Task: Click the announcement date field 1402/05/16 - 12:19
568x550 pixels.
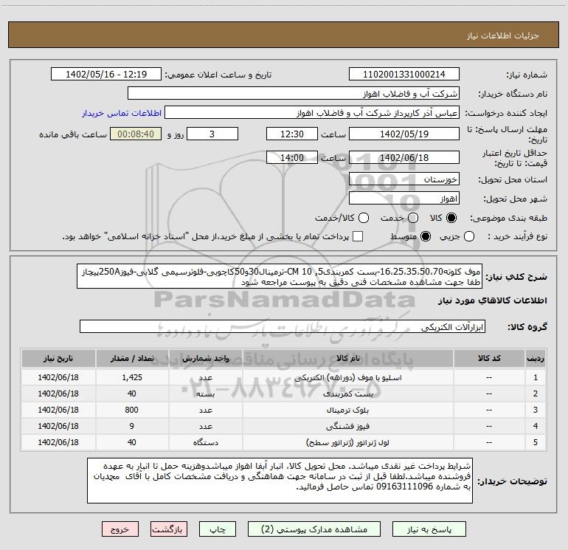Action: (106, 75)
